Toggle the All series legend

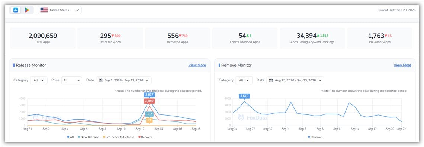click(71, 137)
